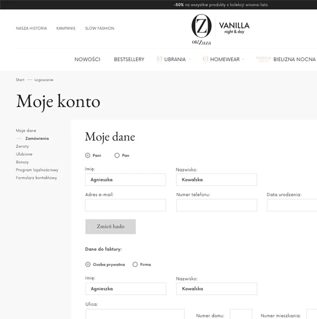This screenshot has height=319, width=317.
Task: Click the Zmień hasło button
Action: (x=111, y=226)
